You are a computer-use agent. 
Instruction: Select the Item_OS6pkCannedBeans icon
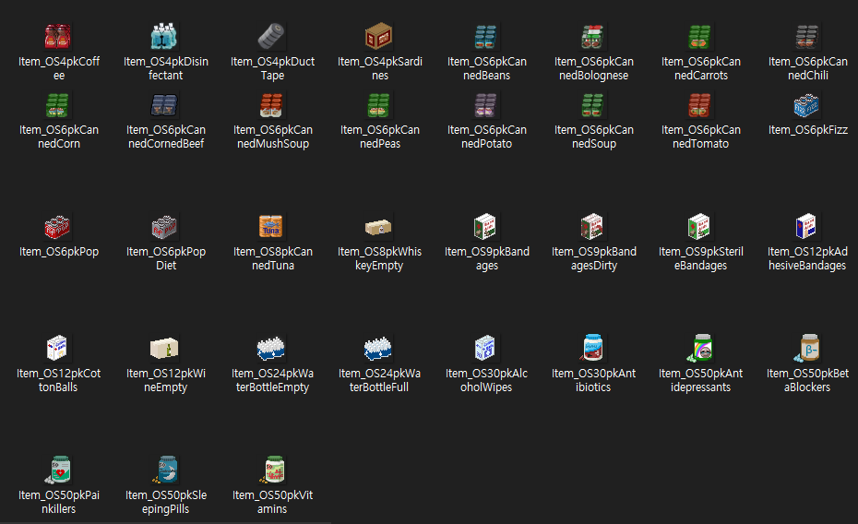click(x=485, y=37)
